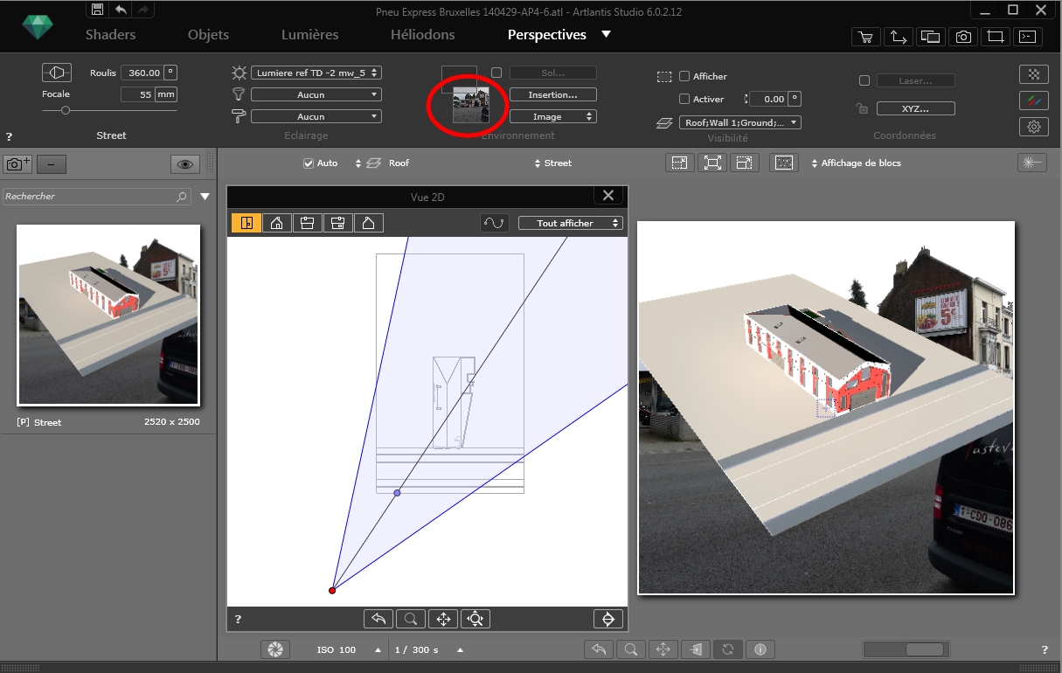Screen dimensions: 1062x673
Task: Open the Héliodons tab
Action: (422, 35)
